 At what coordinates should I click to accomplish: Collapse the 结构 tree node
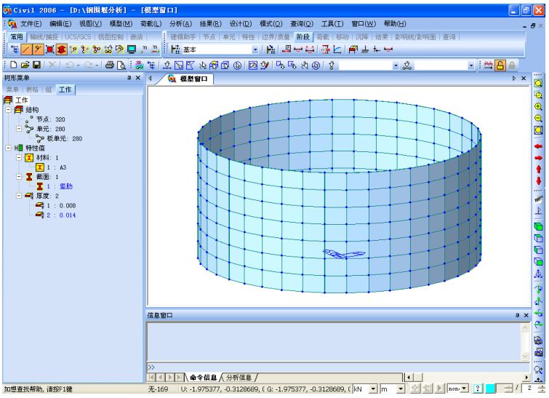coord(9,110)
